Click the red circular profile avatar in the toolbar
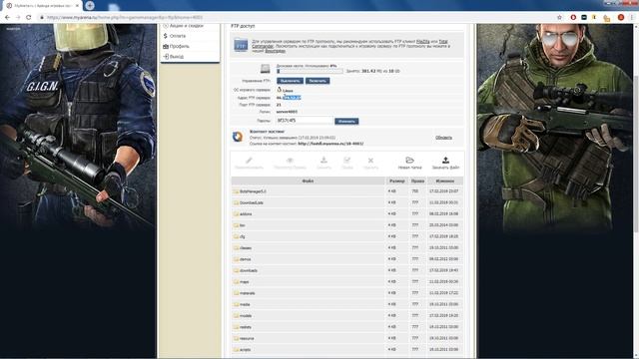Screen dimensions: 639x359 [621, 18]
